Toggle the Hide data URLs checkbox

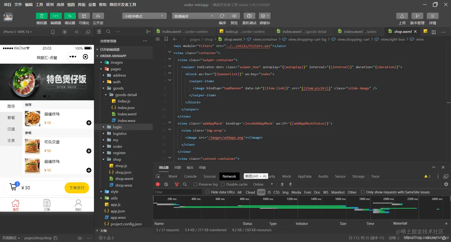point(208,192)
